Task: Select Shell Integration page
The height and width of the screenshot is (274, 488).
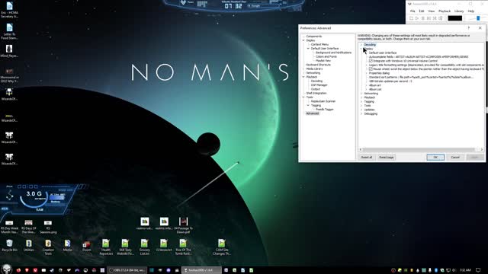Action: coord(316,93)
